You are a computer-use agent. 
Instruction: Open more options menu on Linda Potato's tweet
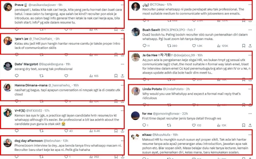(x=250, y=89)
